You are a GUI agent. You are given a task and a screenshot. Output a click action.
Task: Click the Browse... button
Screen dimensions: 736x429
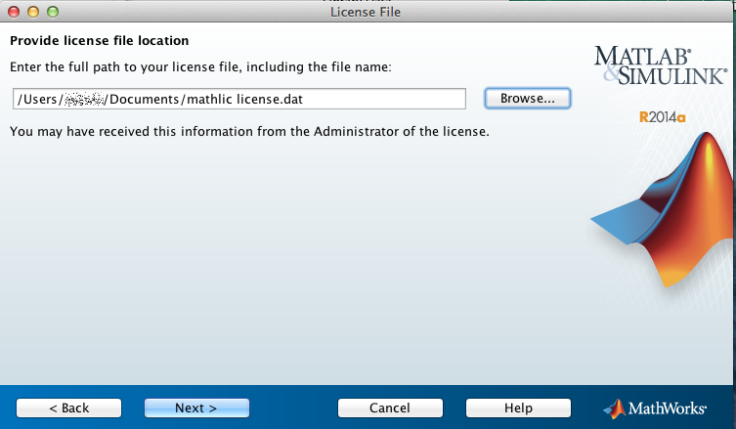[528, 99]
